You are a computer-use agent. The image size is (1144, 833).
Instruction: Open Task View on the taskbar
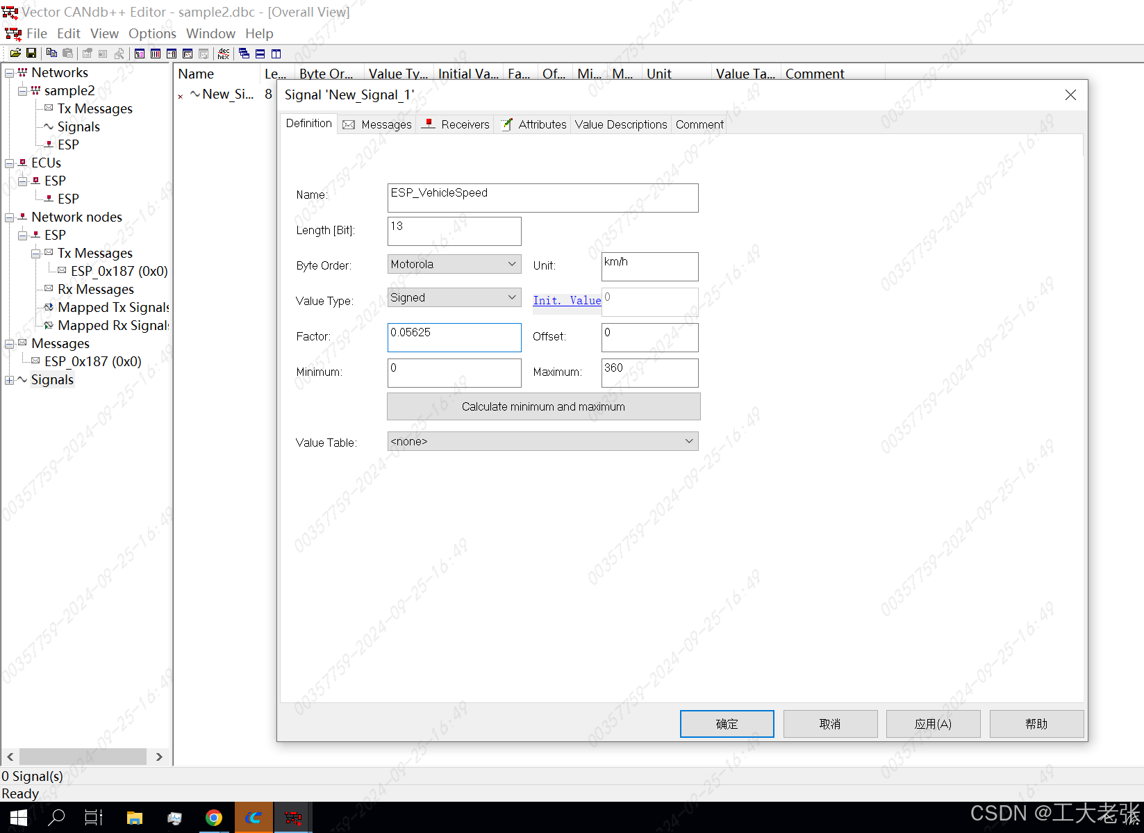click(94, 818)
